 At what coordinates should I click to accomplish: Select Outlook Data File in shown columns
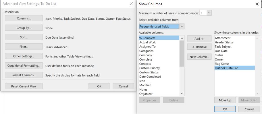point(235,68)
